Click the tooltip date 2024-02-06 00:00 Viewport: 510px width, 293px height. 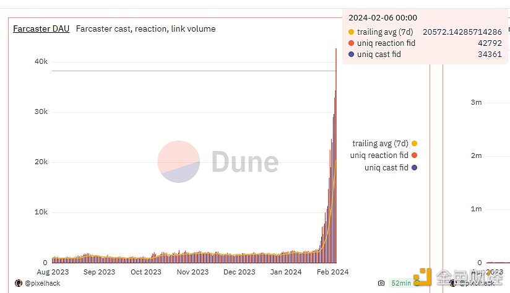coord(383,17)
